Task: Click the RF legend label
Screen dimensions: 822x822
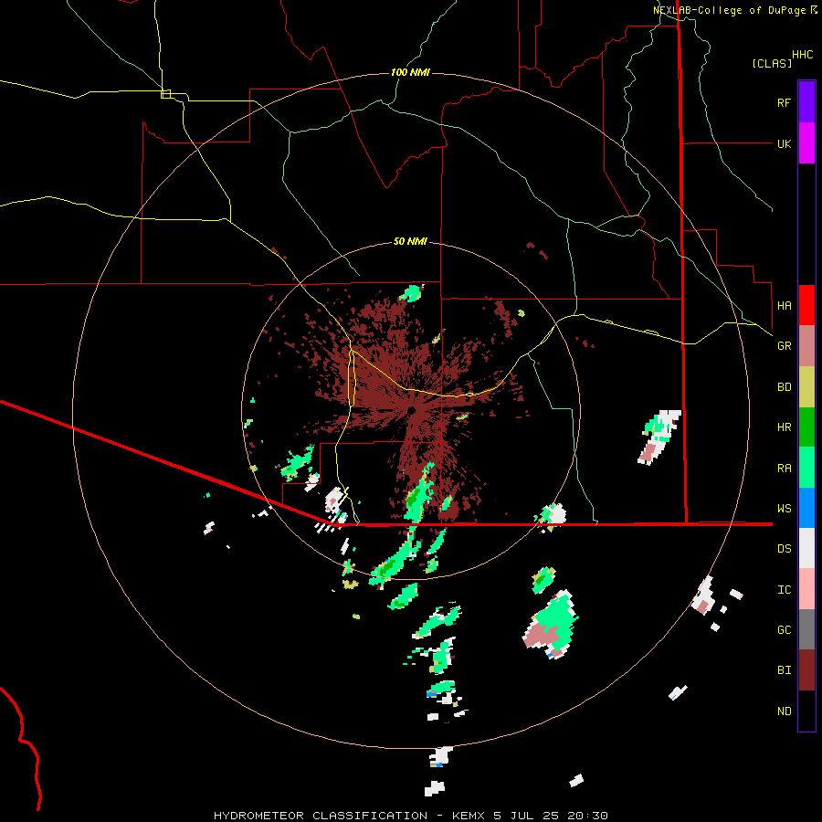Action: tap(785, 102)
